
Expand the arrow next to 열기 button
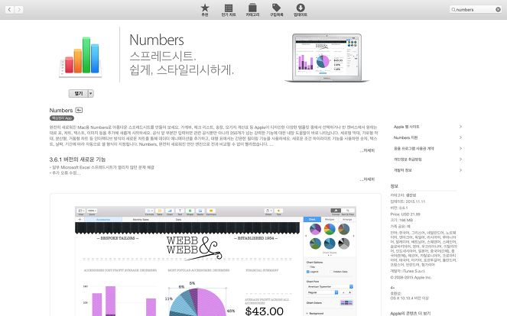[91, 93]
